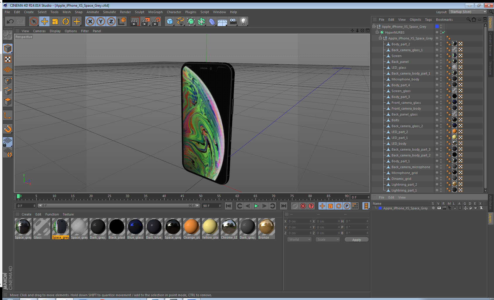The image size is (494, 300).
Task: Add a Camera object icon
Action: (233, 21)
